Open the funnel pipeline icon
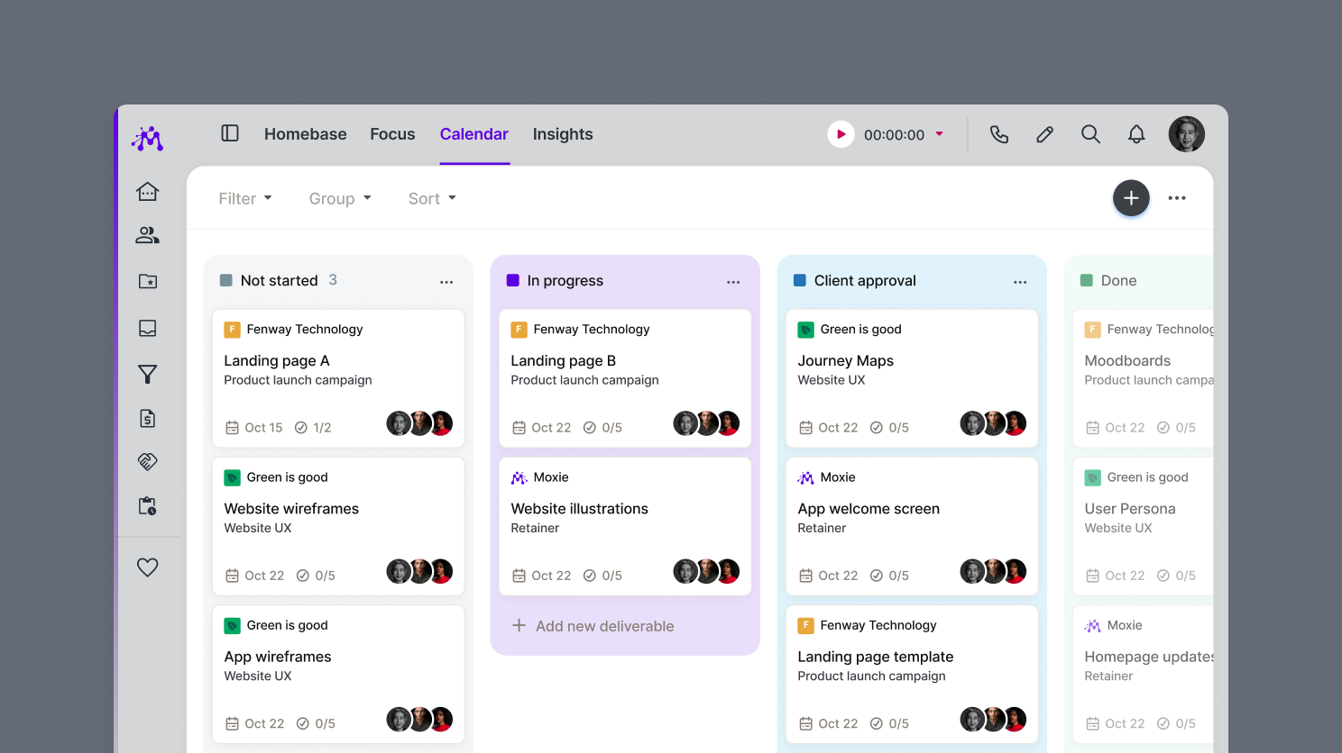Viewport: 1342px width, 753px height. (148, 374)
